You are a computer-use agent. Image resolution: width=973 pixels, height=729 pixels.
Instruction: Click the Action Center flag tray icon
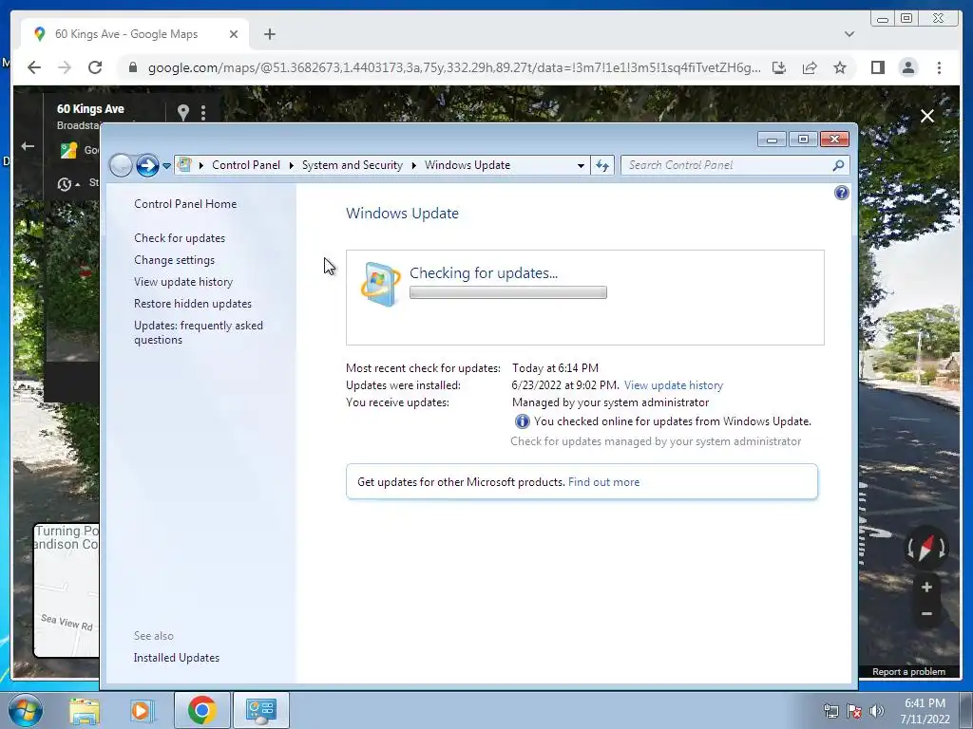(x=854, y=711)
